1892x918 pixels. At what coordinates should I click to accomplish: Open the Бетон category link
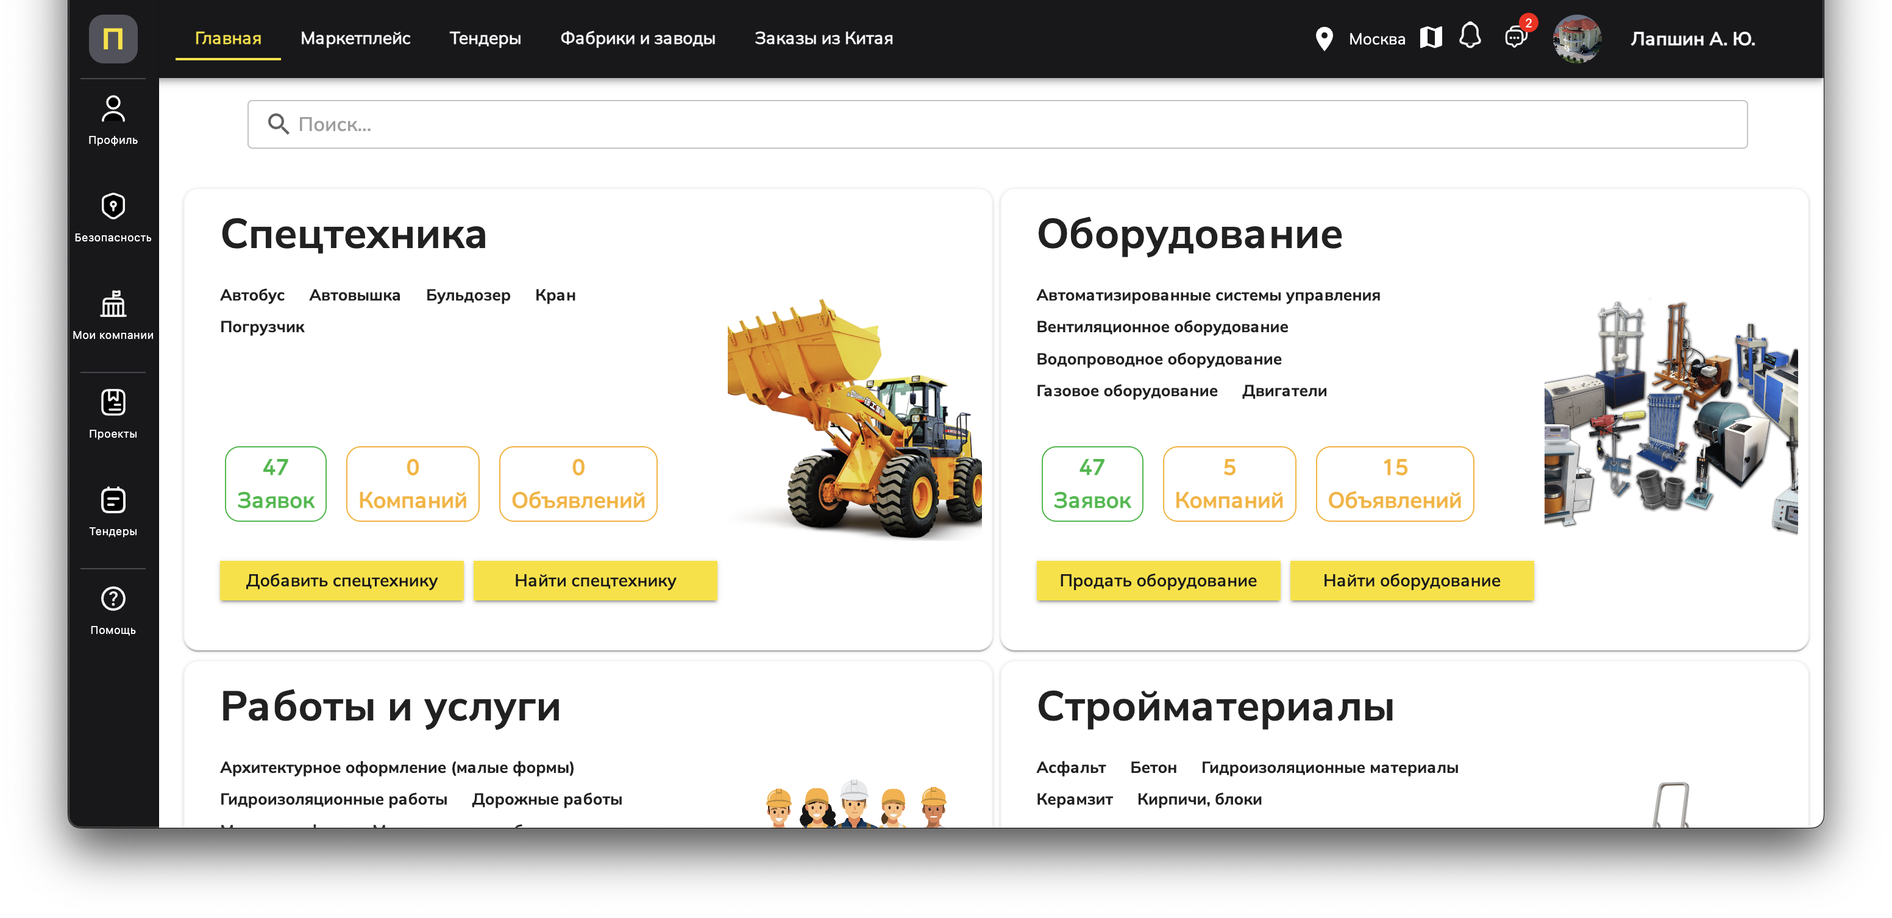tap(1153, 767)
